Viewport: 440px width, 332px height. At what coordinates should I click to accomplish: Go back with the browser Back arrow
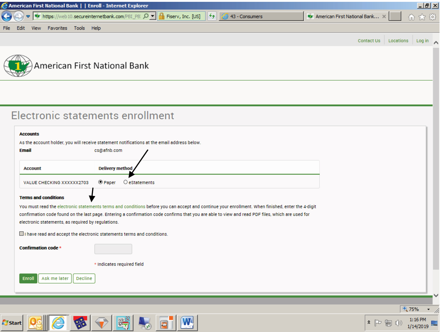[x=7, y=16]
